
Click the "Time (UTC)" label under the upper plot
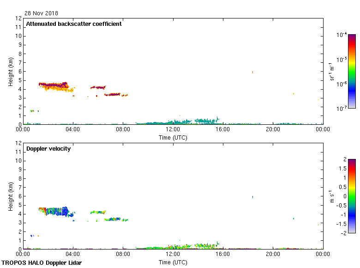click(173, 137)
